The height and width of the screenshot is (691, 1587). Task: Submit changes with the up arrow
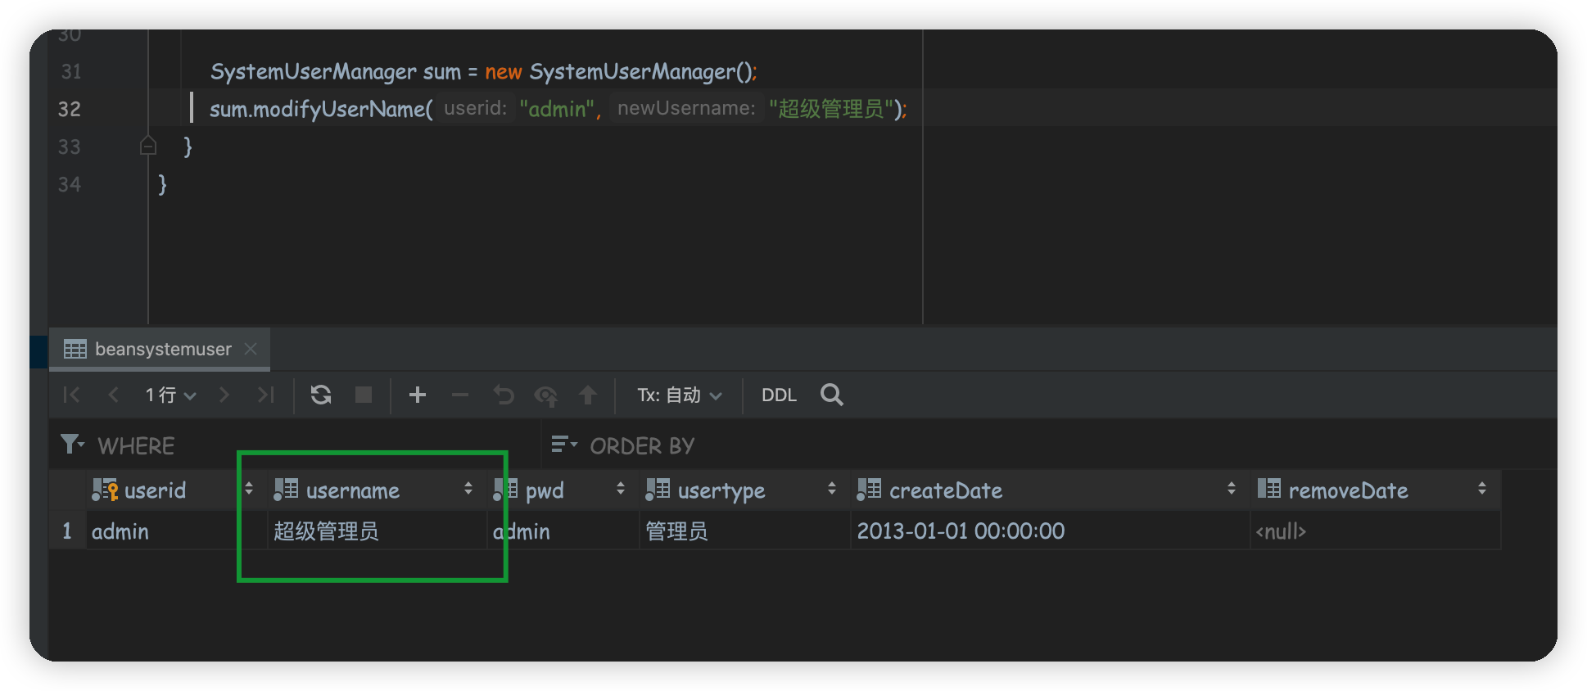point(588,395)
